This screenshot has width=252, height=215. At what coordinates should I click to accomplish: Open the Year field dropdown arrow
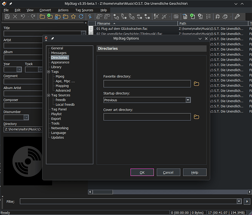19,69
